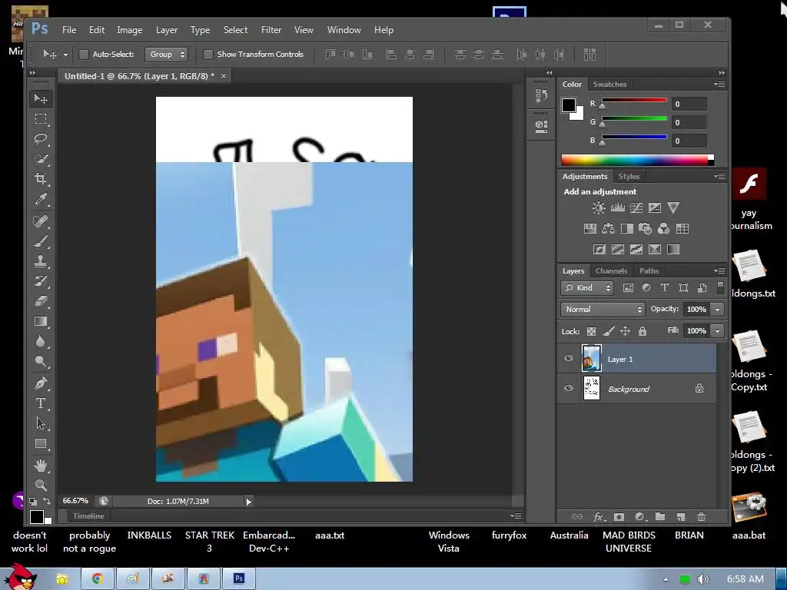Click the red R slider track
This screenshot has height=590, width=787.
point(634,101)
